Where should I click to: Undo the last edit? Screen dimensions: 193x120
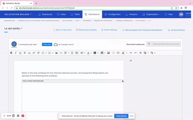tap(131, 53)
